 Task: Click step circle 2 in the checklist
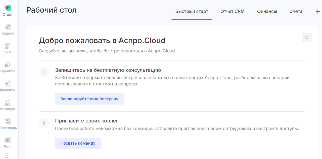pos(44,123)
